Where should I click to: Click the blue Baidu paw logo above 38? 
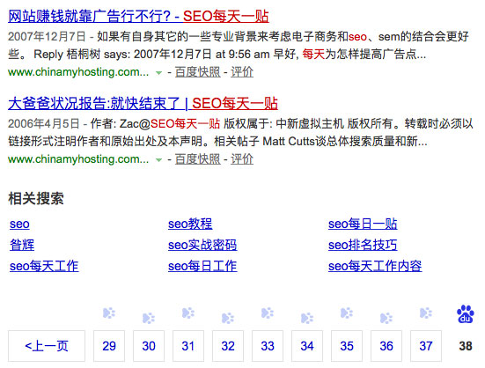(466, 314)
